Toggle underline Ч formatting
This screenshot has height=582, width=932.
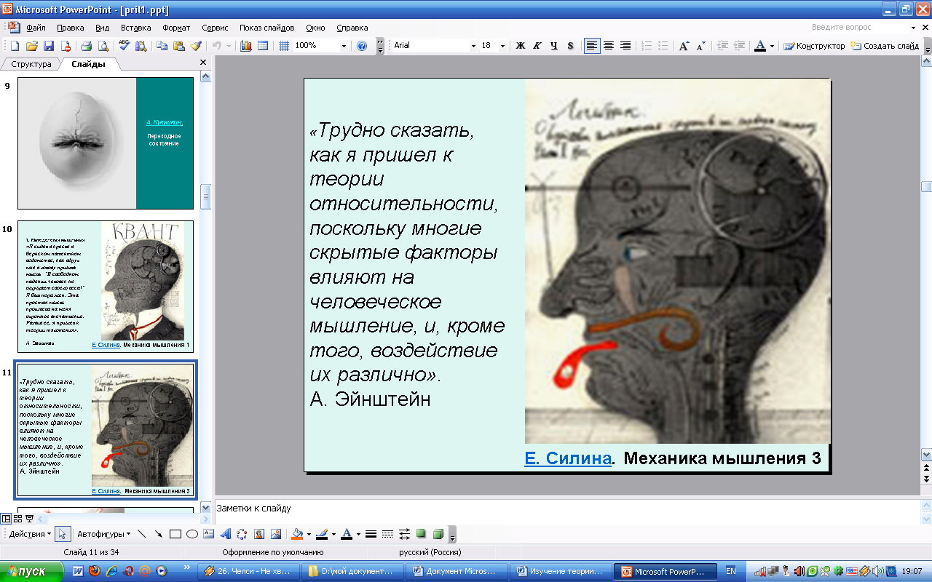[x=554, y=46]
